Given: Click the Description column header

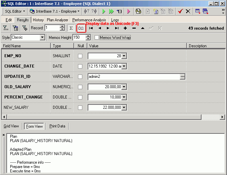Looking at the screenshot, I should [x=206, y=46].
